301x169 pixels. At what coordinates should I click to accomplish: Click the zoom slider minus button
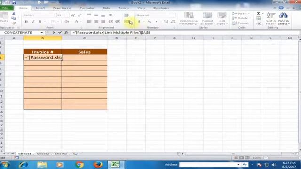[x=266, y=158]
